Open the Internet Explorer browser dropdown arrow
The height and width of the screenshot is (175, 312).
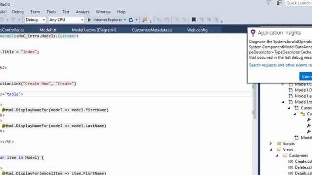tap(125, 20)
